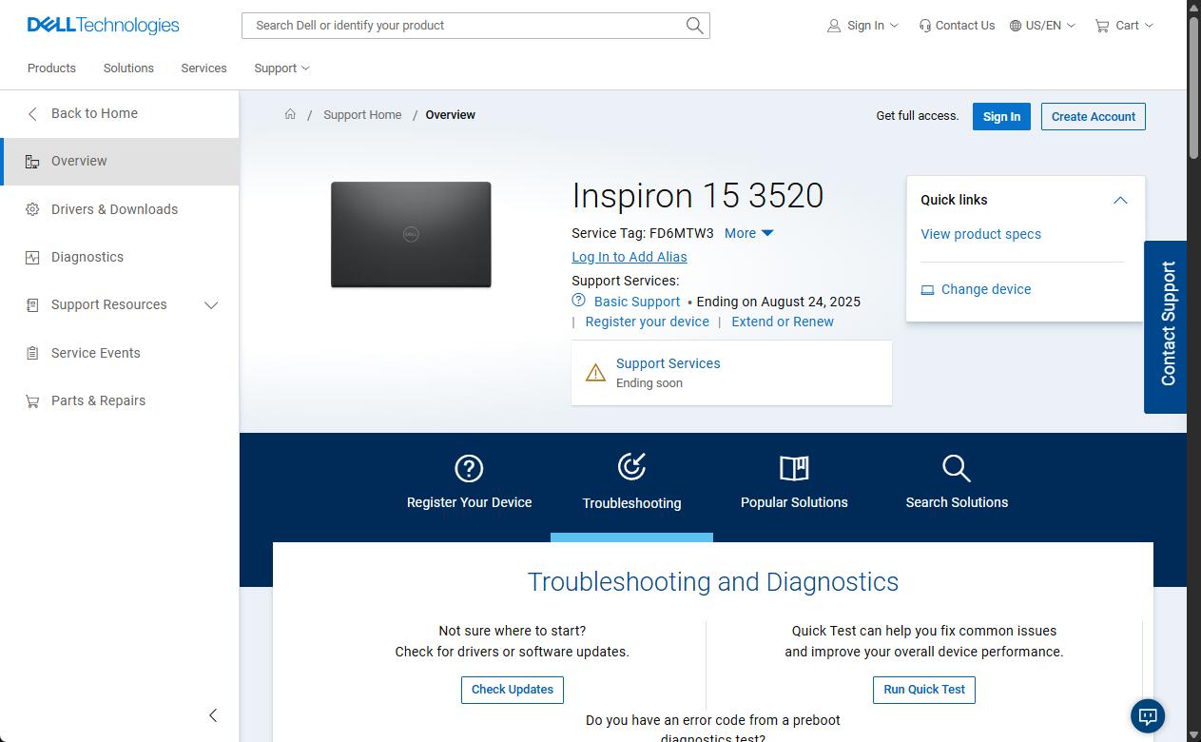Click the Register Your Device question icon
This screenshot has height=742, width=1201.
click(469, 468)
